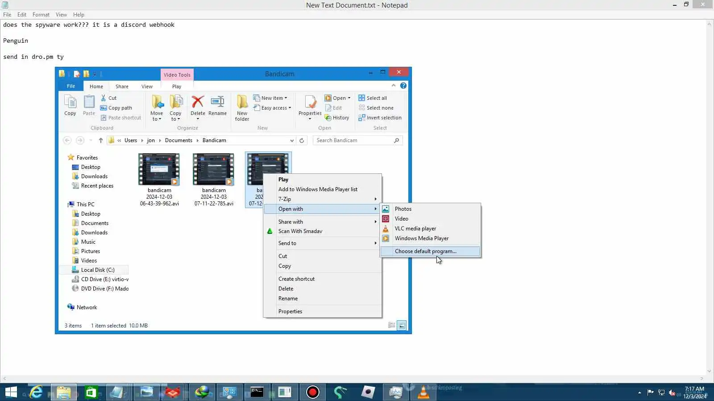Open with VLC media player
714x401 pixels.
(430, 229)
